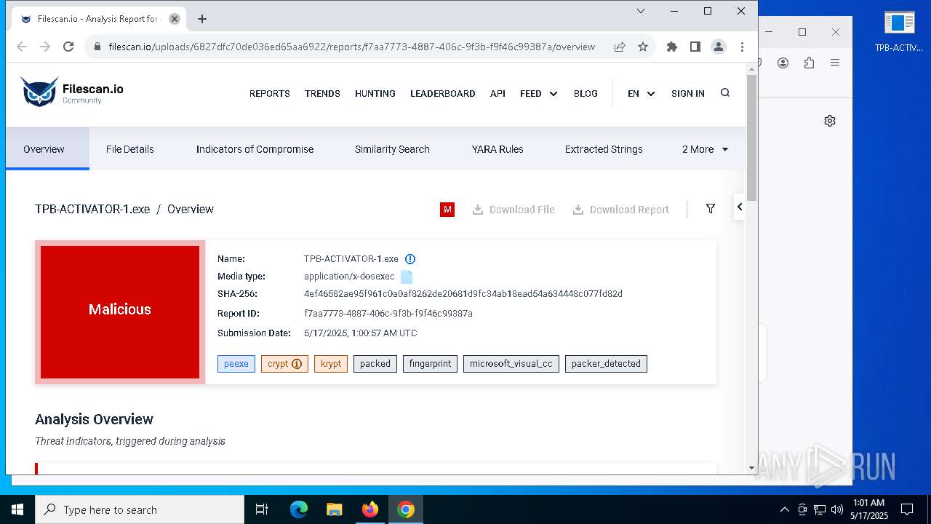This screenshot has width=931, height=524.
Task: Reload the page
Action: click(x=68, y=47)
